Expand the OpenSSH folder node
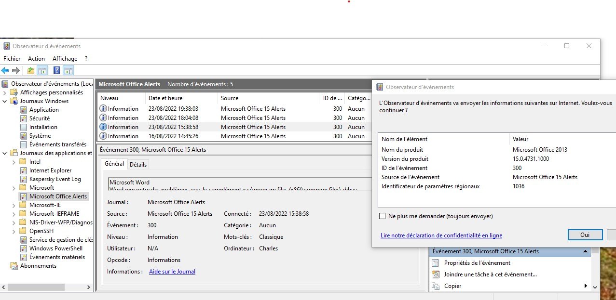The width and height of the screenshot is (616, 300). 14,231
